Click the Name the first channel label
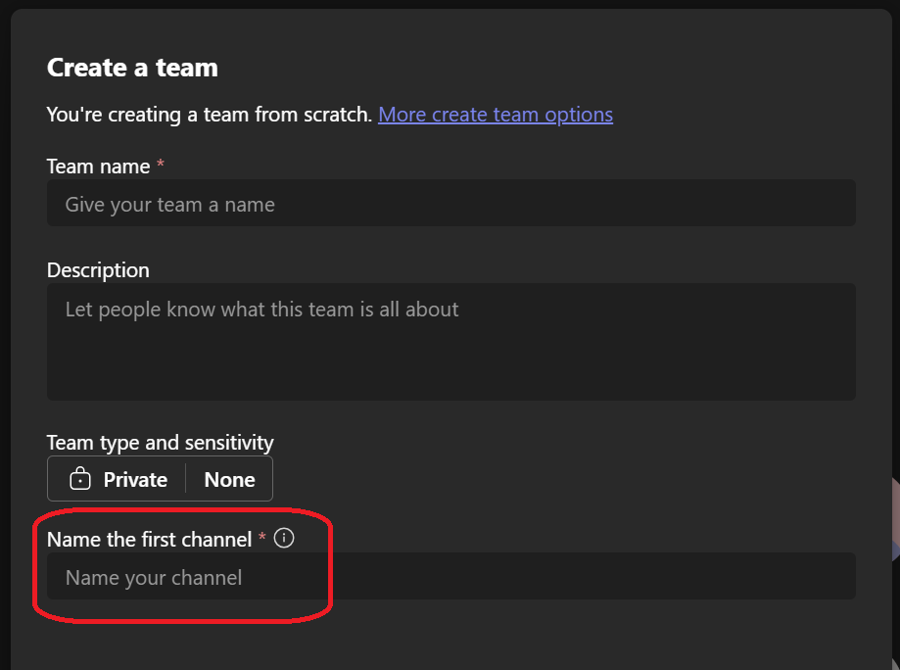 [149, 539]
